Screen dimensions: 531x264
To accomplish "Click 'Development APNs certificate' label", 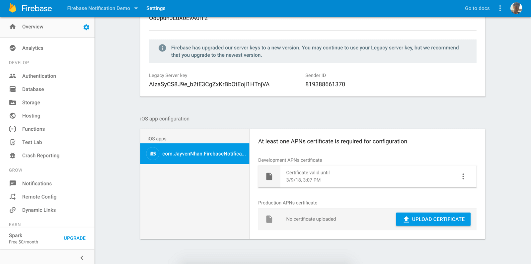I will tap(290, 160).
